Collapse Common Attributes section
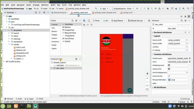This screenshot has width=194, height=109. pyautogui.click(x=153, y=54)
